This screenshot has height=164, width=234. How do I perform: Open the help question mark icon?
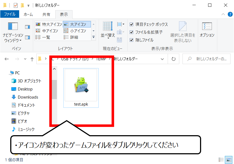point(230,14)
